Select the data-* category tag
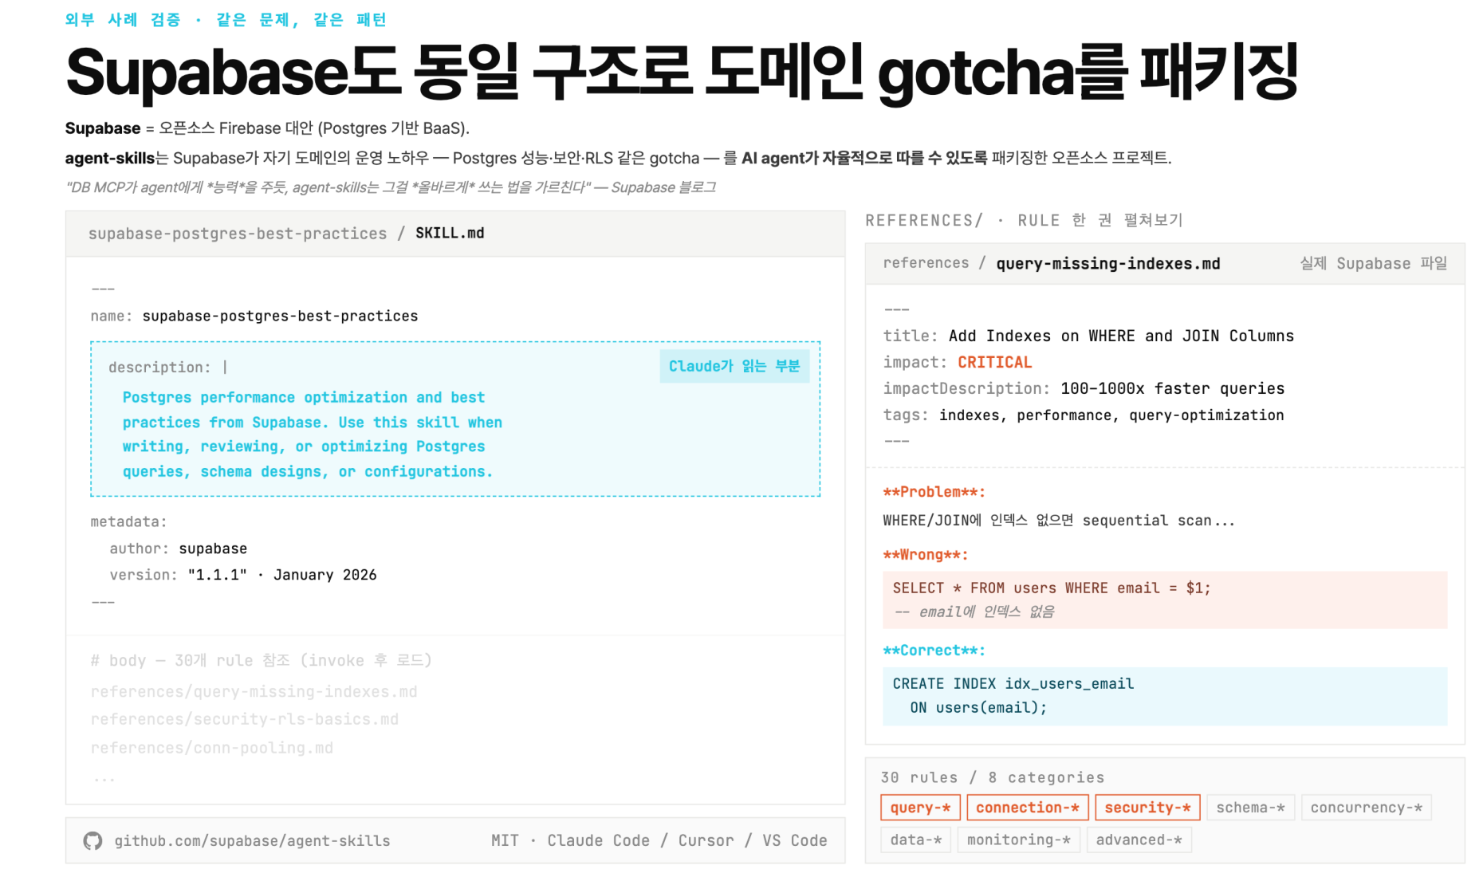This screenshot has height=877, width=1483. [x=915, y=840]
